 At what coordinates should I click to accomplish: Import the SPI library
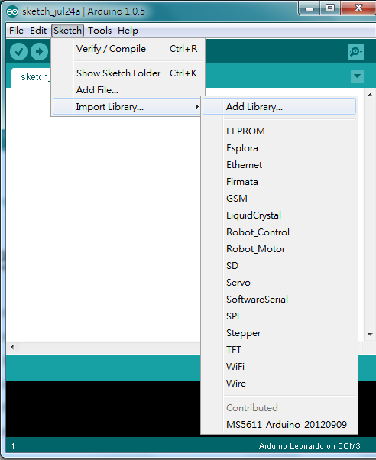click(x=279, y=316)
